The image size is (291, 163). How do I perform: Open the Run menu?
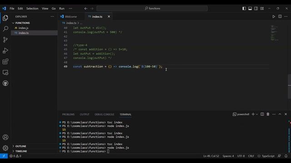click(62, 9)
